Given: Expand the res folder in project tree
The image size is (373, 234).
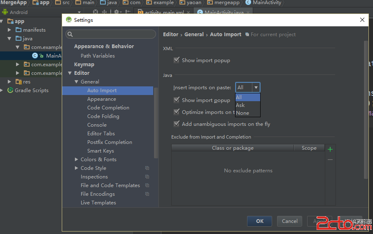Looking at the screenshot, I should tap(9, 82).
